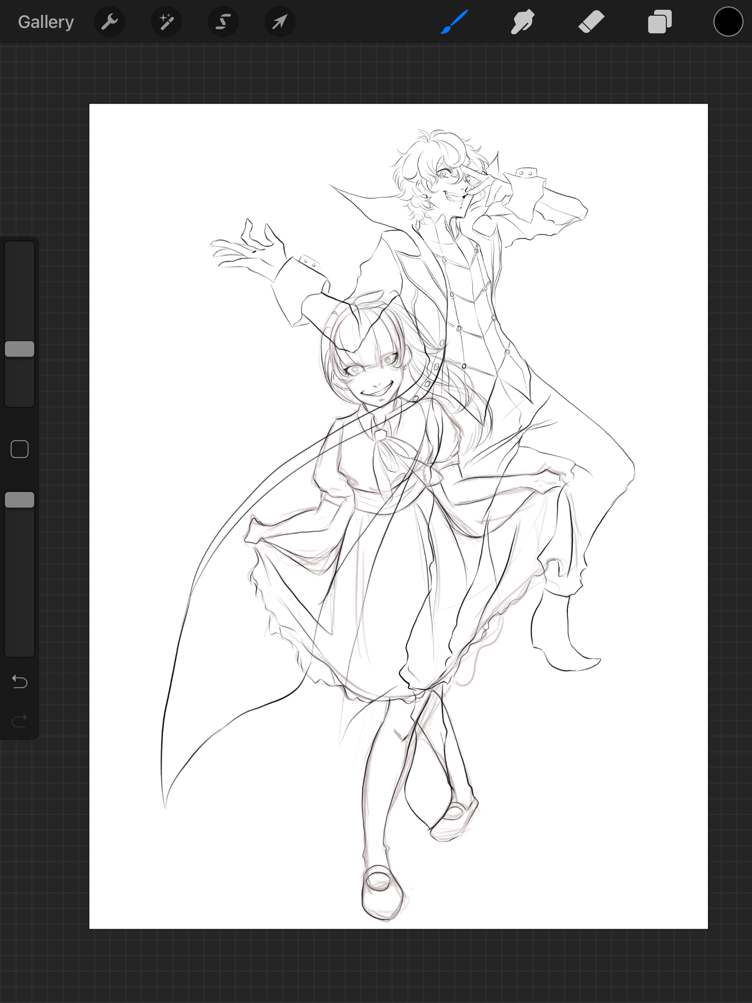Image resolution: width=752 pixels, height=1003 pixels.
Task: Click the brush size slider handle
Action: click(x=20, y=349)
